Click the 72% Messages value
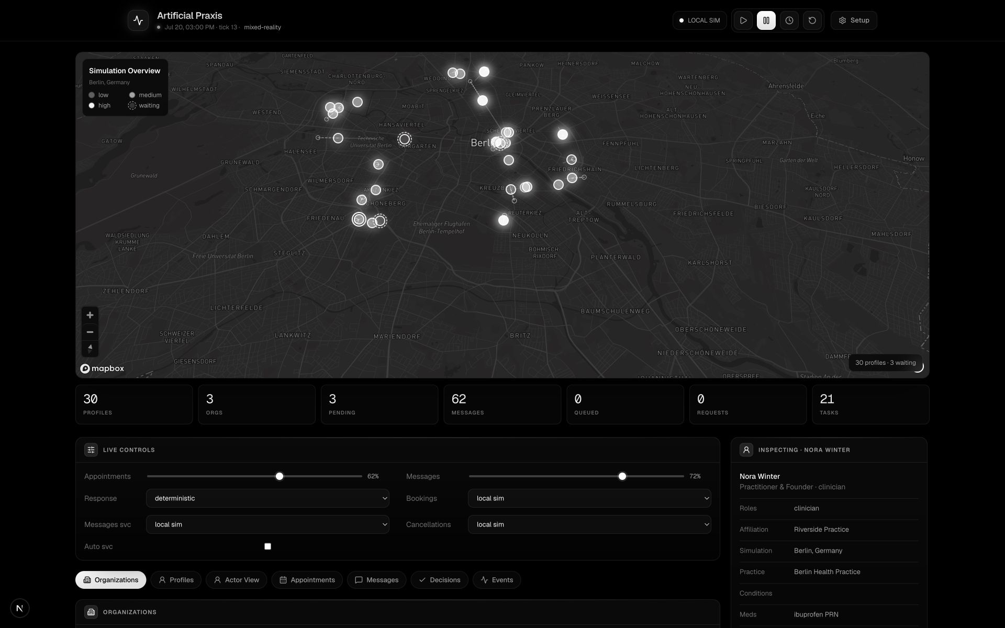This screenshot has height=628, width=1005. tap(695, 476)
